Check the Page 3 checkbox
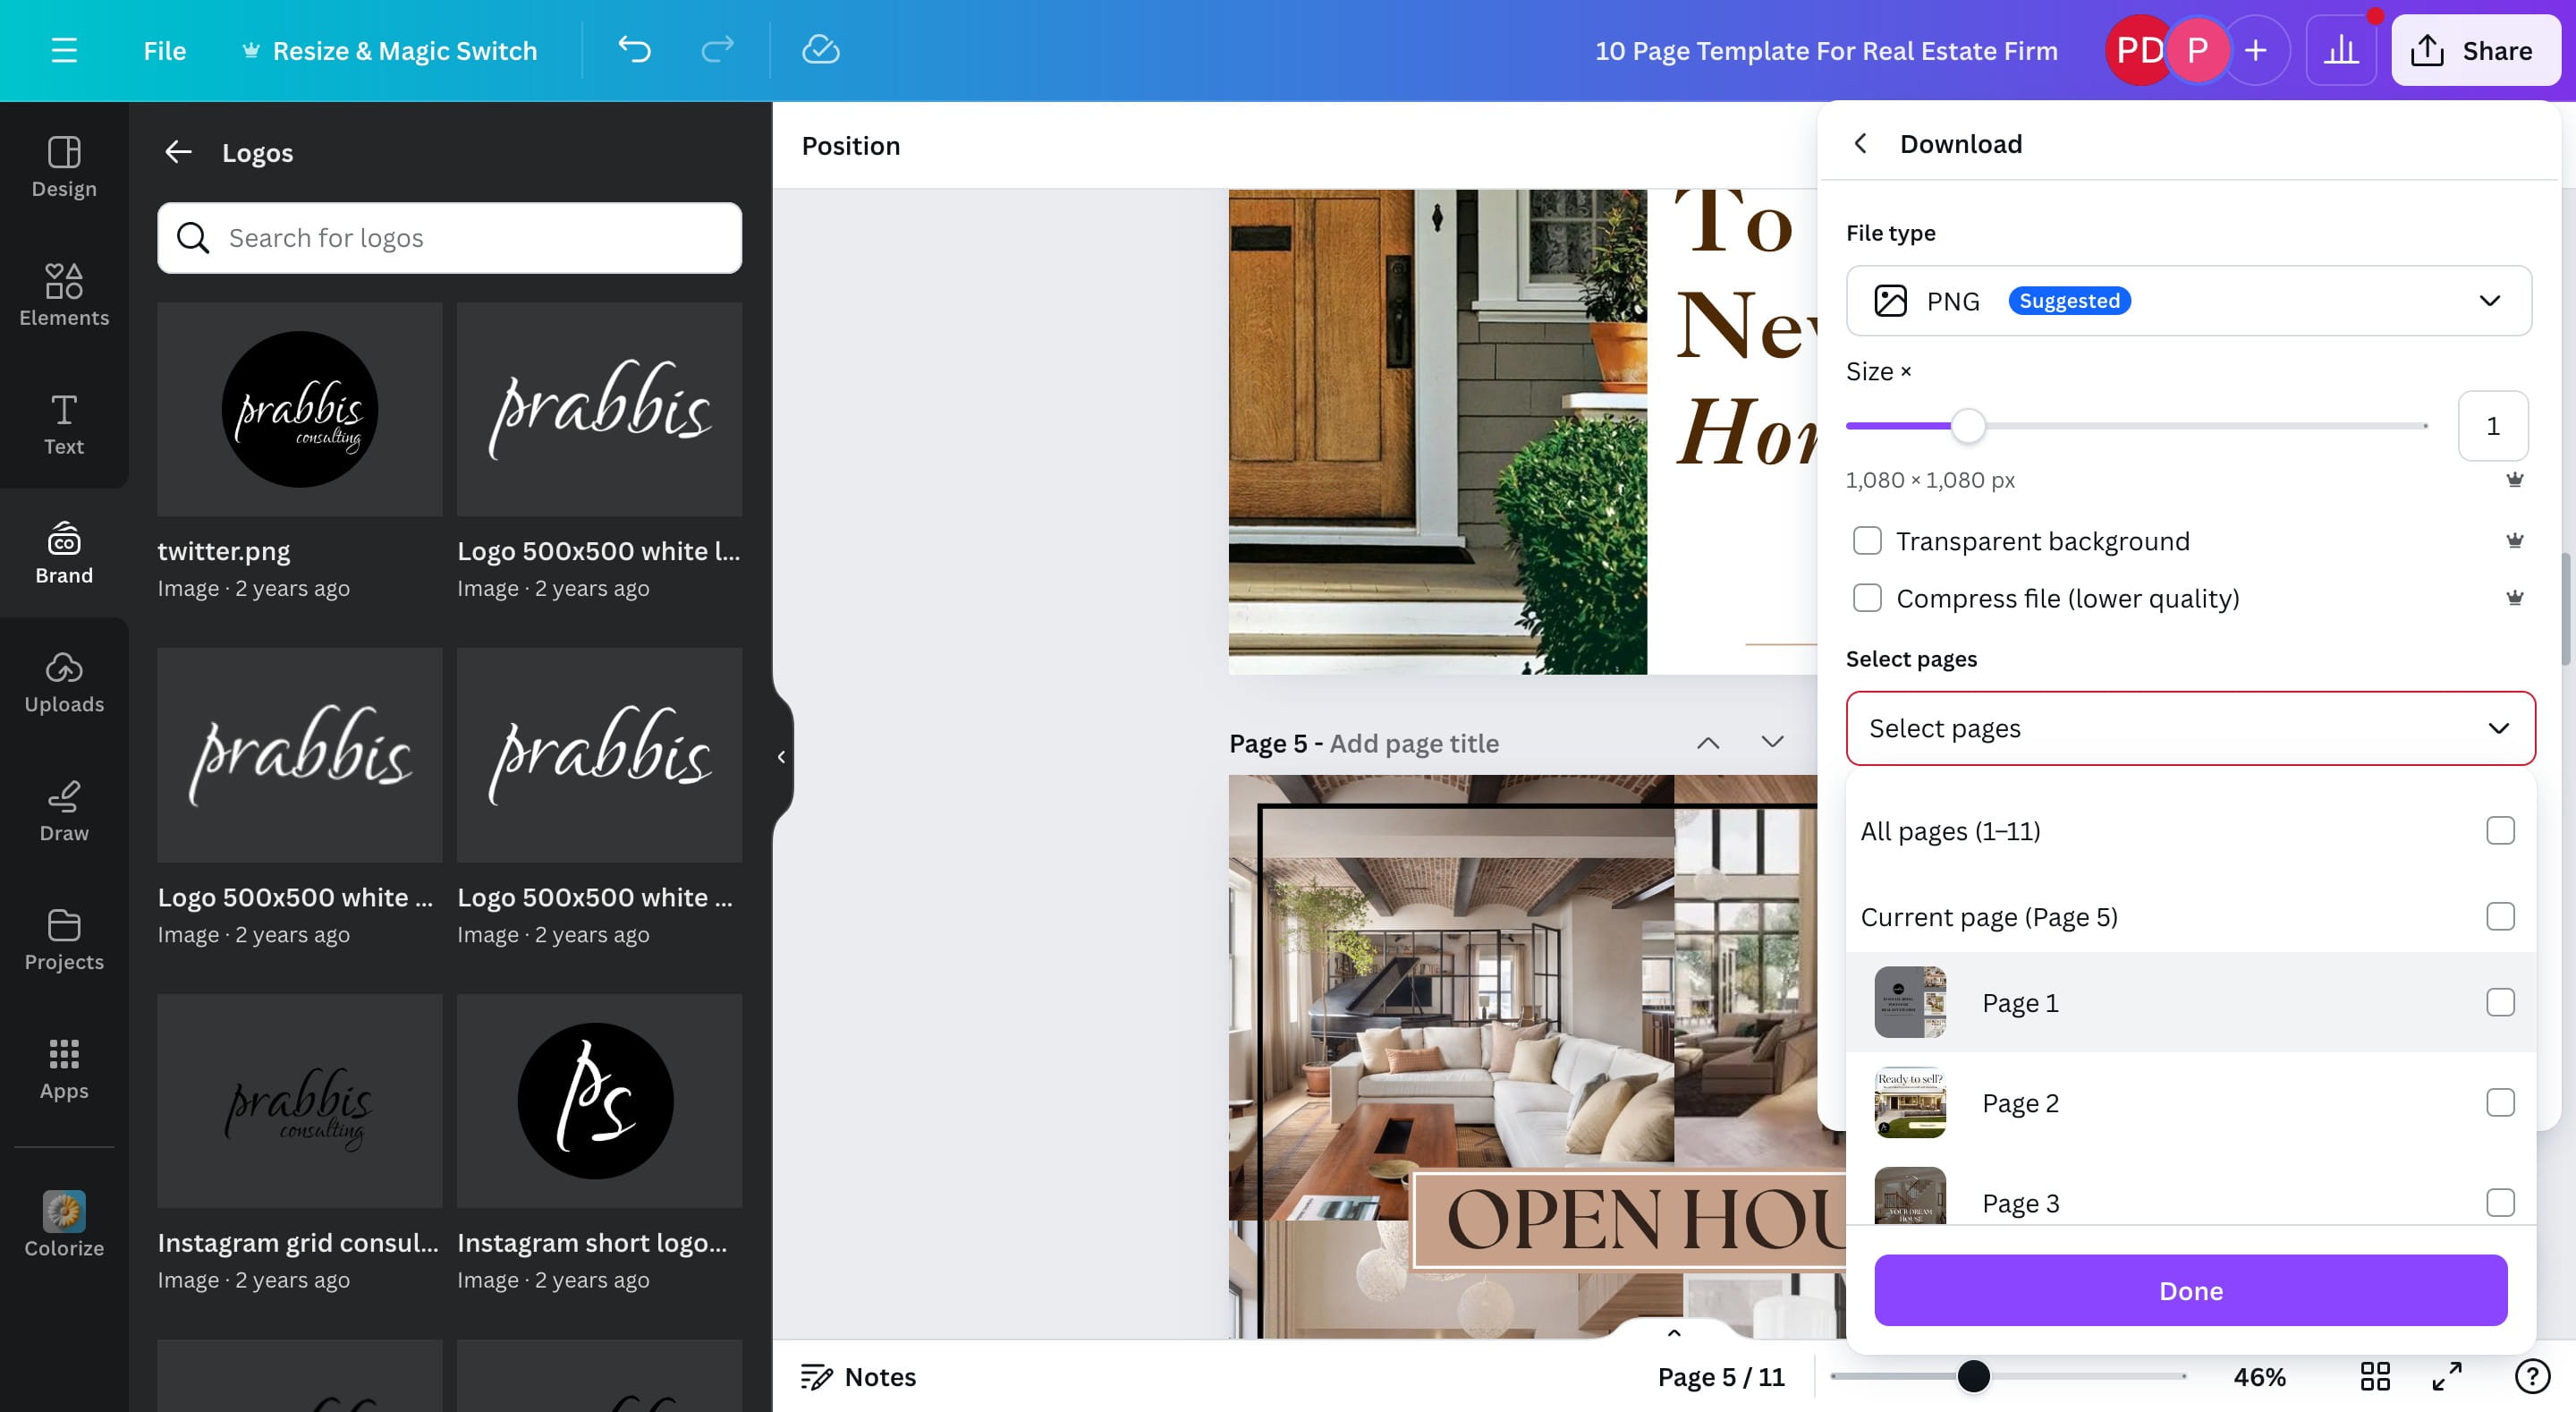 pyautogui.click(x=2500, y=1202)
